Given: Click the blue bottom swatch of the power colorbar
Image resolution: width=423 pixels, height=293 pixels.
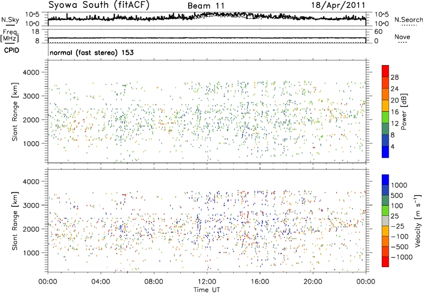Looking at the screenshot, I should click(385, 152).
